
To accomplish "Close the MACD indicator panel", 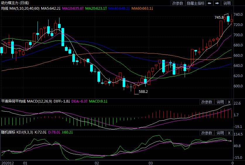I will (x=229, y=102).
